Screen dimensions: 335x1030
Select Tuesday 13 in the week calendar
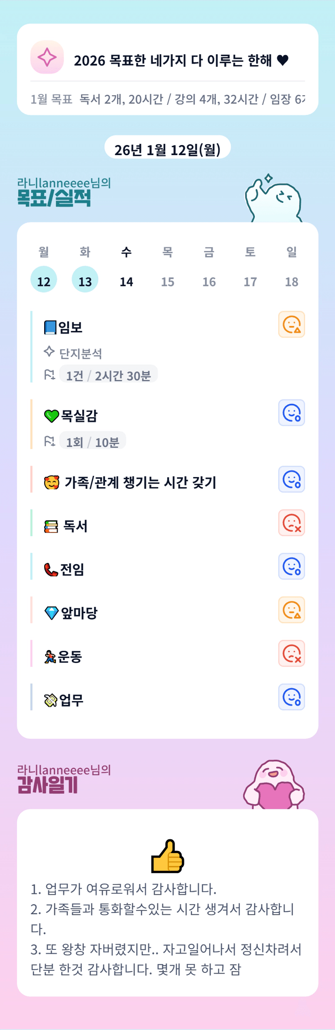click(x=85, y=279)
